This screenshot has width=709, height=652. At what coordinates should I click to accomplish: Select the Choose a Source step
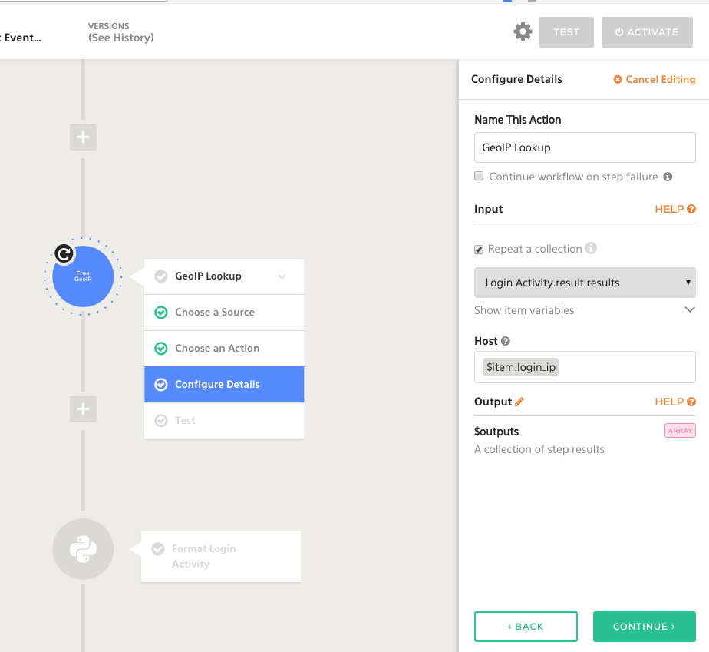coord(215,313)
